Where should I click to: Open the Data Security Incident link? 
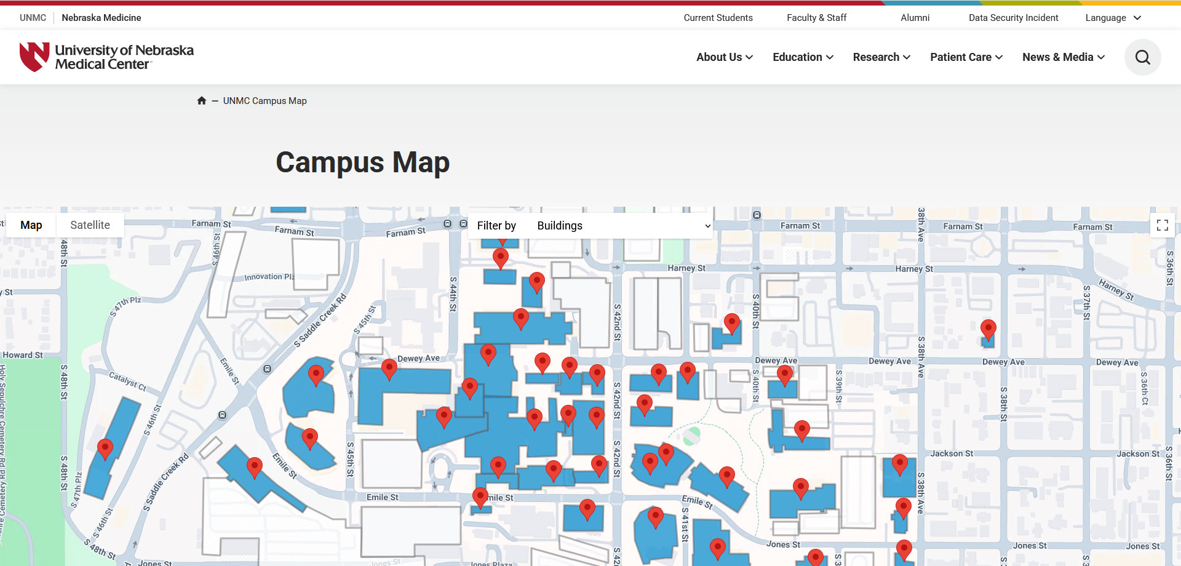pos(1013,18)
